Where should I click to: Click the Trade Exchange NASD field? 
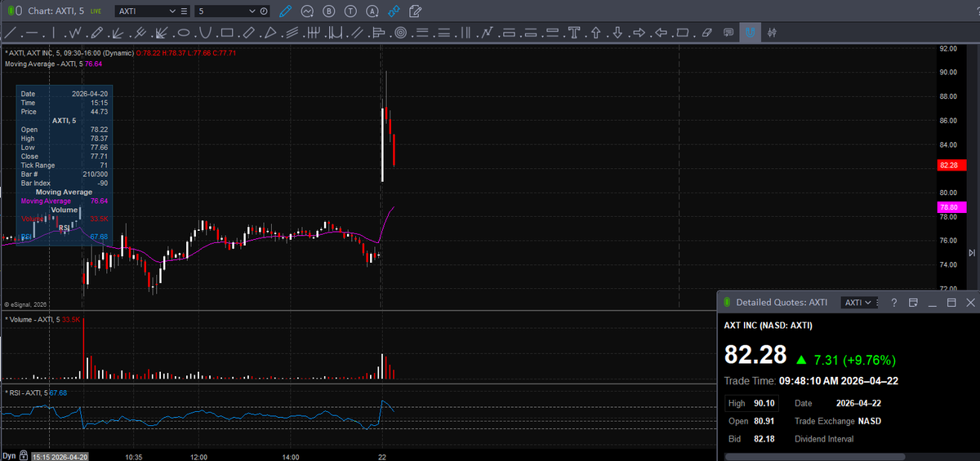click(838, 421)
